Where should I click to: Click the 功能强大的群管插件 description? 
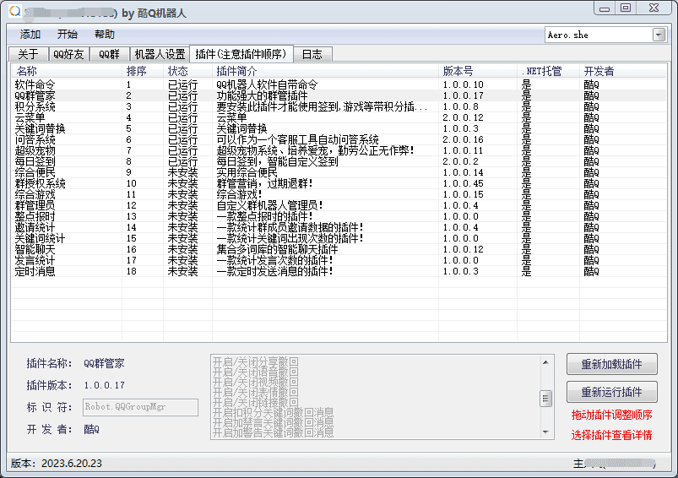pyautogui.click(x=262, y=95)
